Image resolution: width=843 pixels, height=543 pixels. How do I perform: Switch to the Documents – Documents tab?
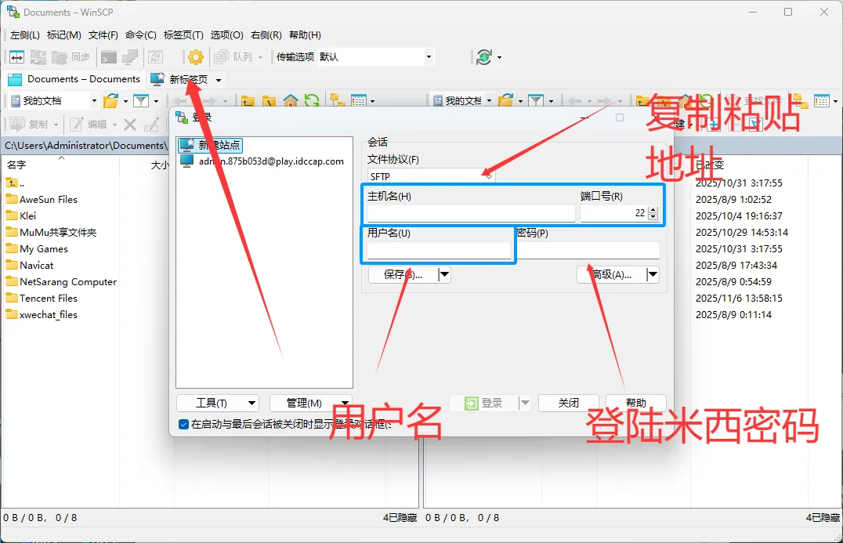coord(74,79)
